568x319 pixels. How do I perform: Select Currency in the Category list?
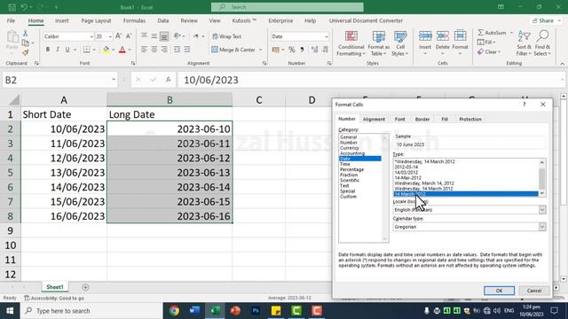tap(349, 148)
